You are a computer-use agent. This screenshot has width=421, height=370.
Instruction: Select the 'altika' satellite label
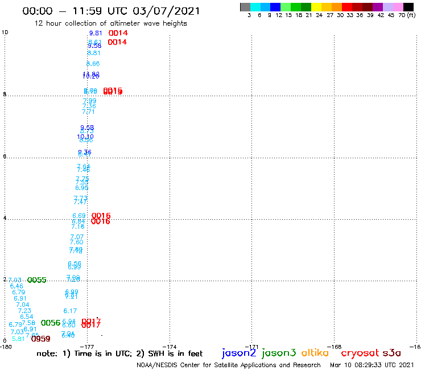pyautogui.click(x=315, y=353)
